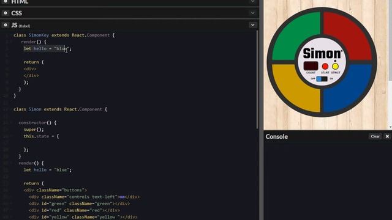The image size is (392, 220).
Task: Click the 'controls text-left' div line
Action: click(84, 197)
